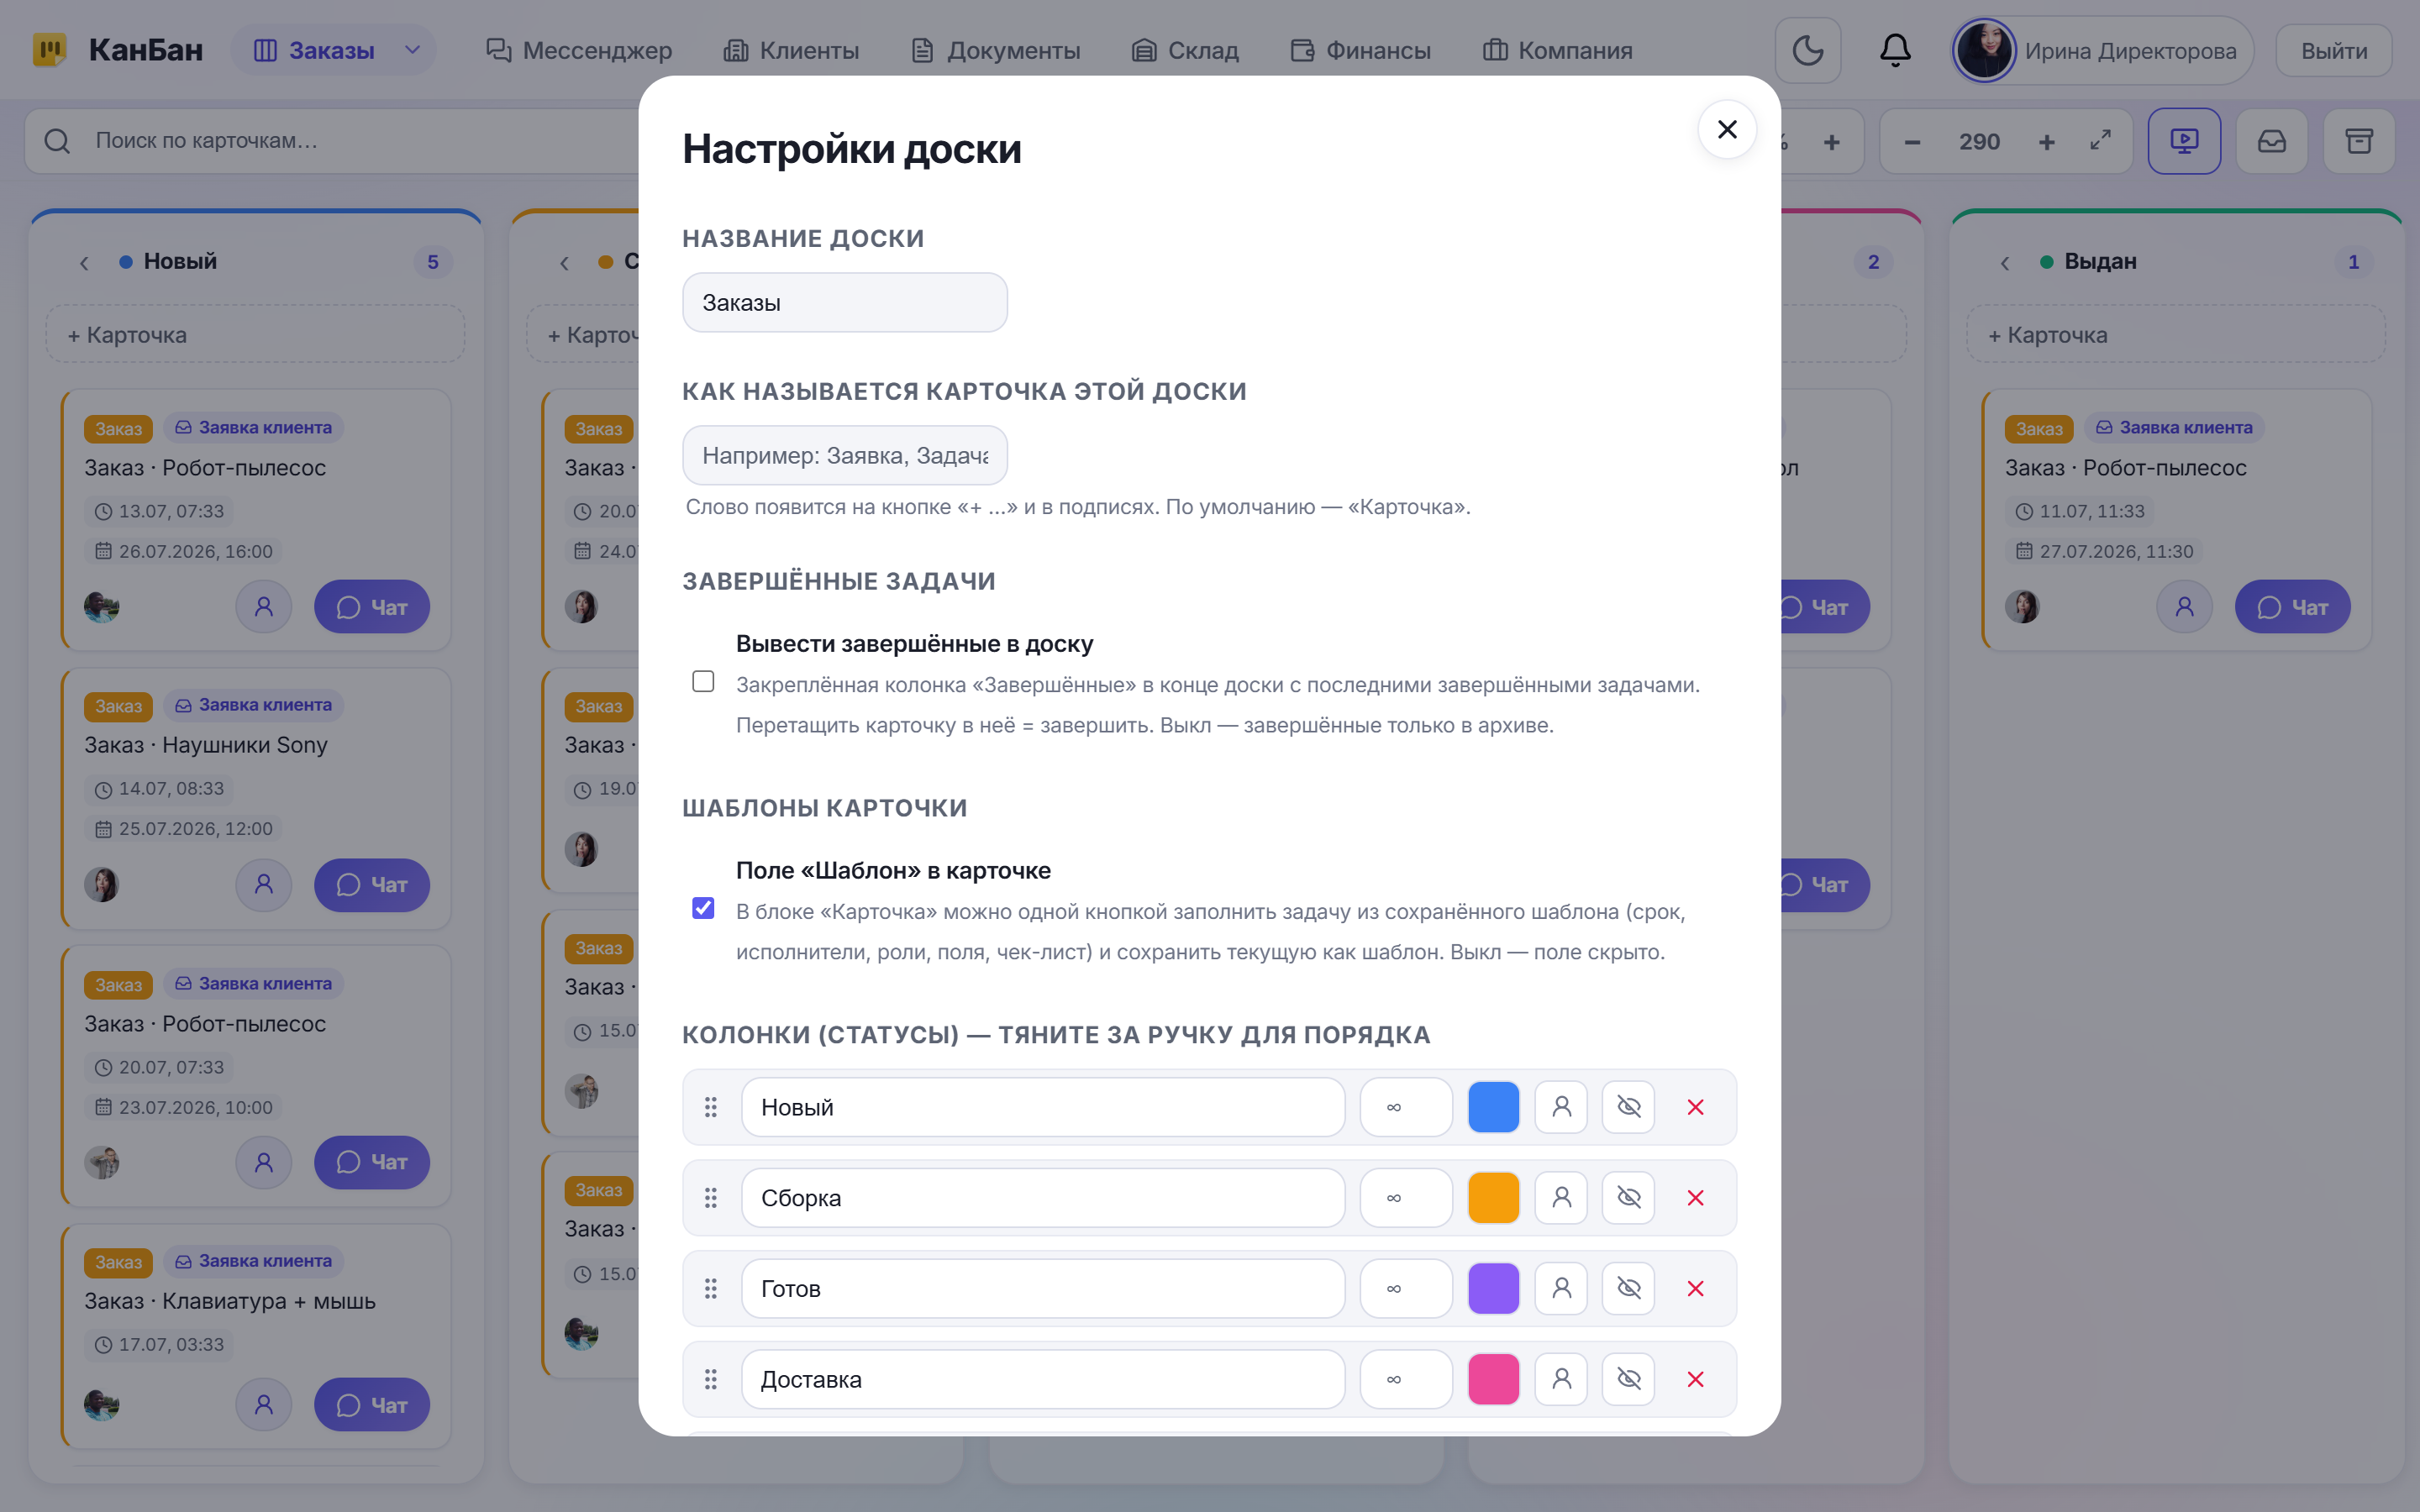Open Клиенты in top navigation
Screen dimensions: 2420x1512
(x=791, y=50)
